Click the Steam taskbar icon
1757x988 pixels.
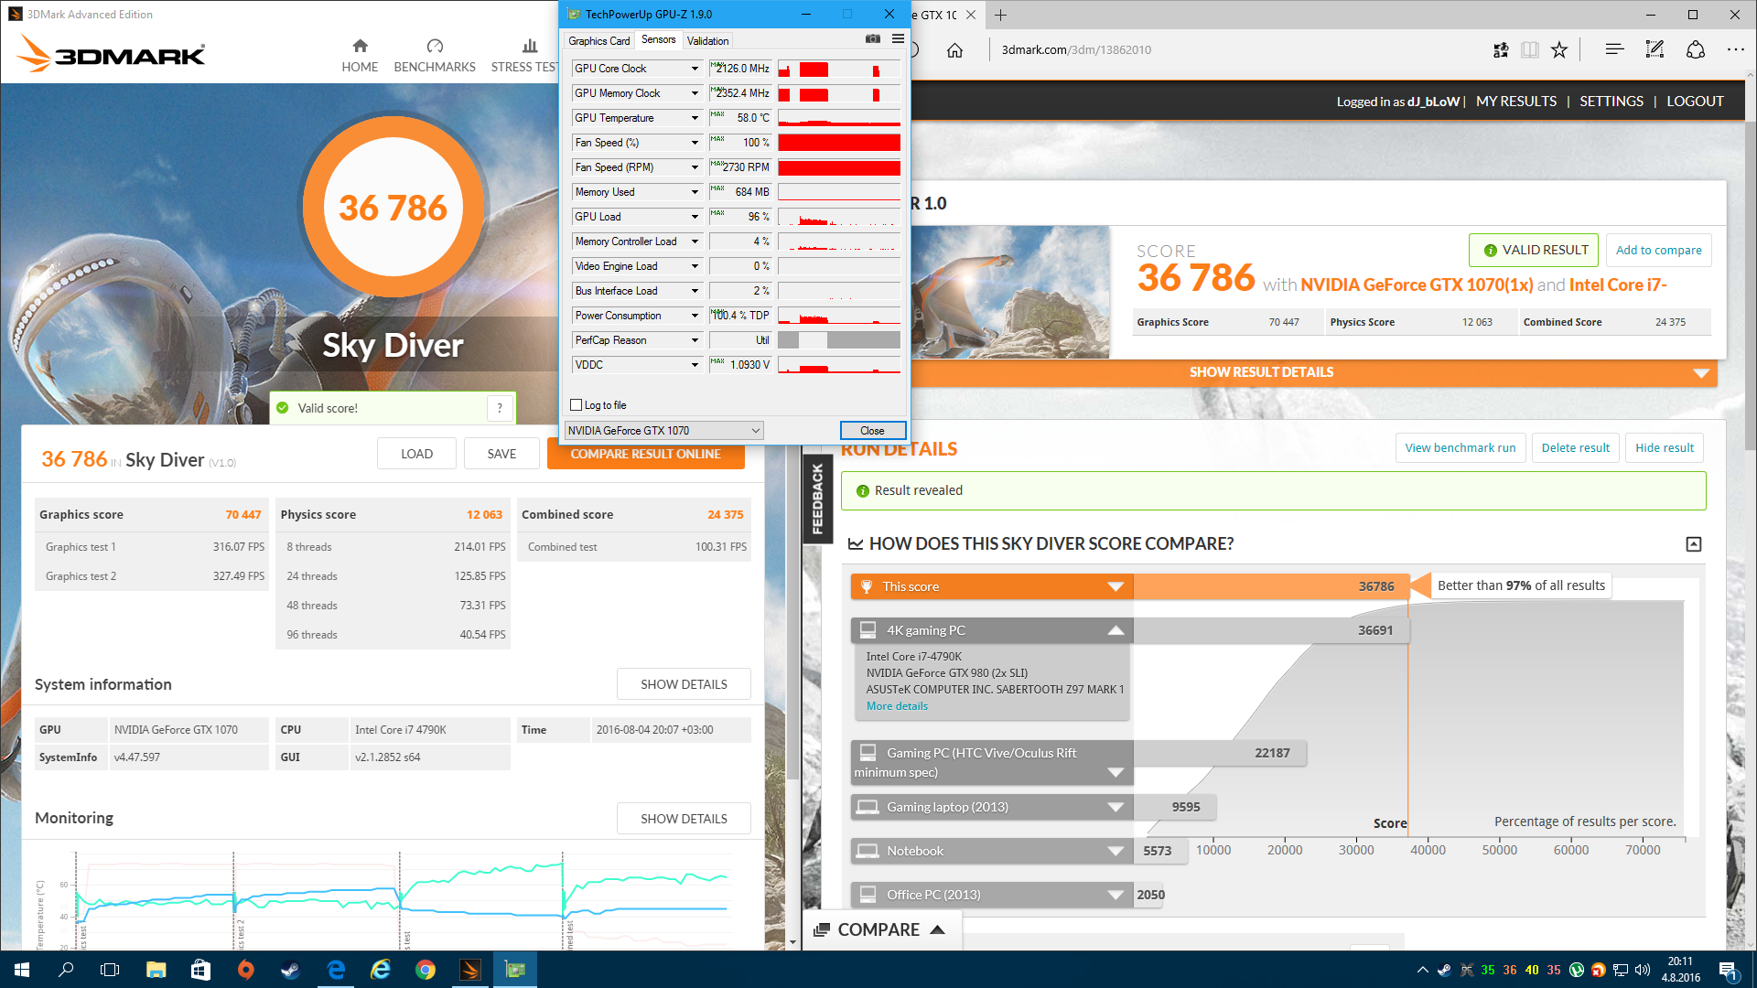(290, 970)
